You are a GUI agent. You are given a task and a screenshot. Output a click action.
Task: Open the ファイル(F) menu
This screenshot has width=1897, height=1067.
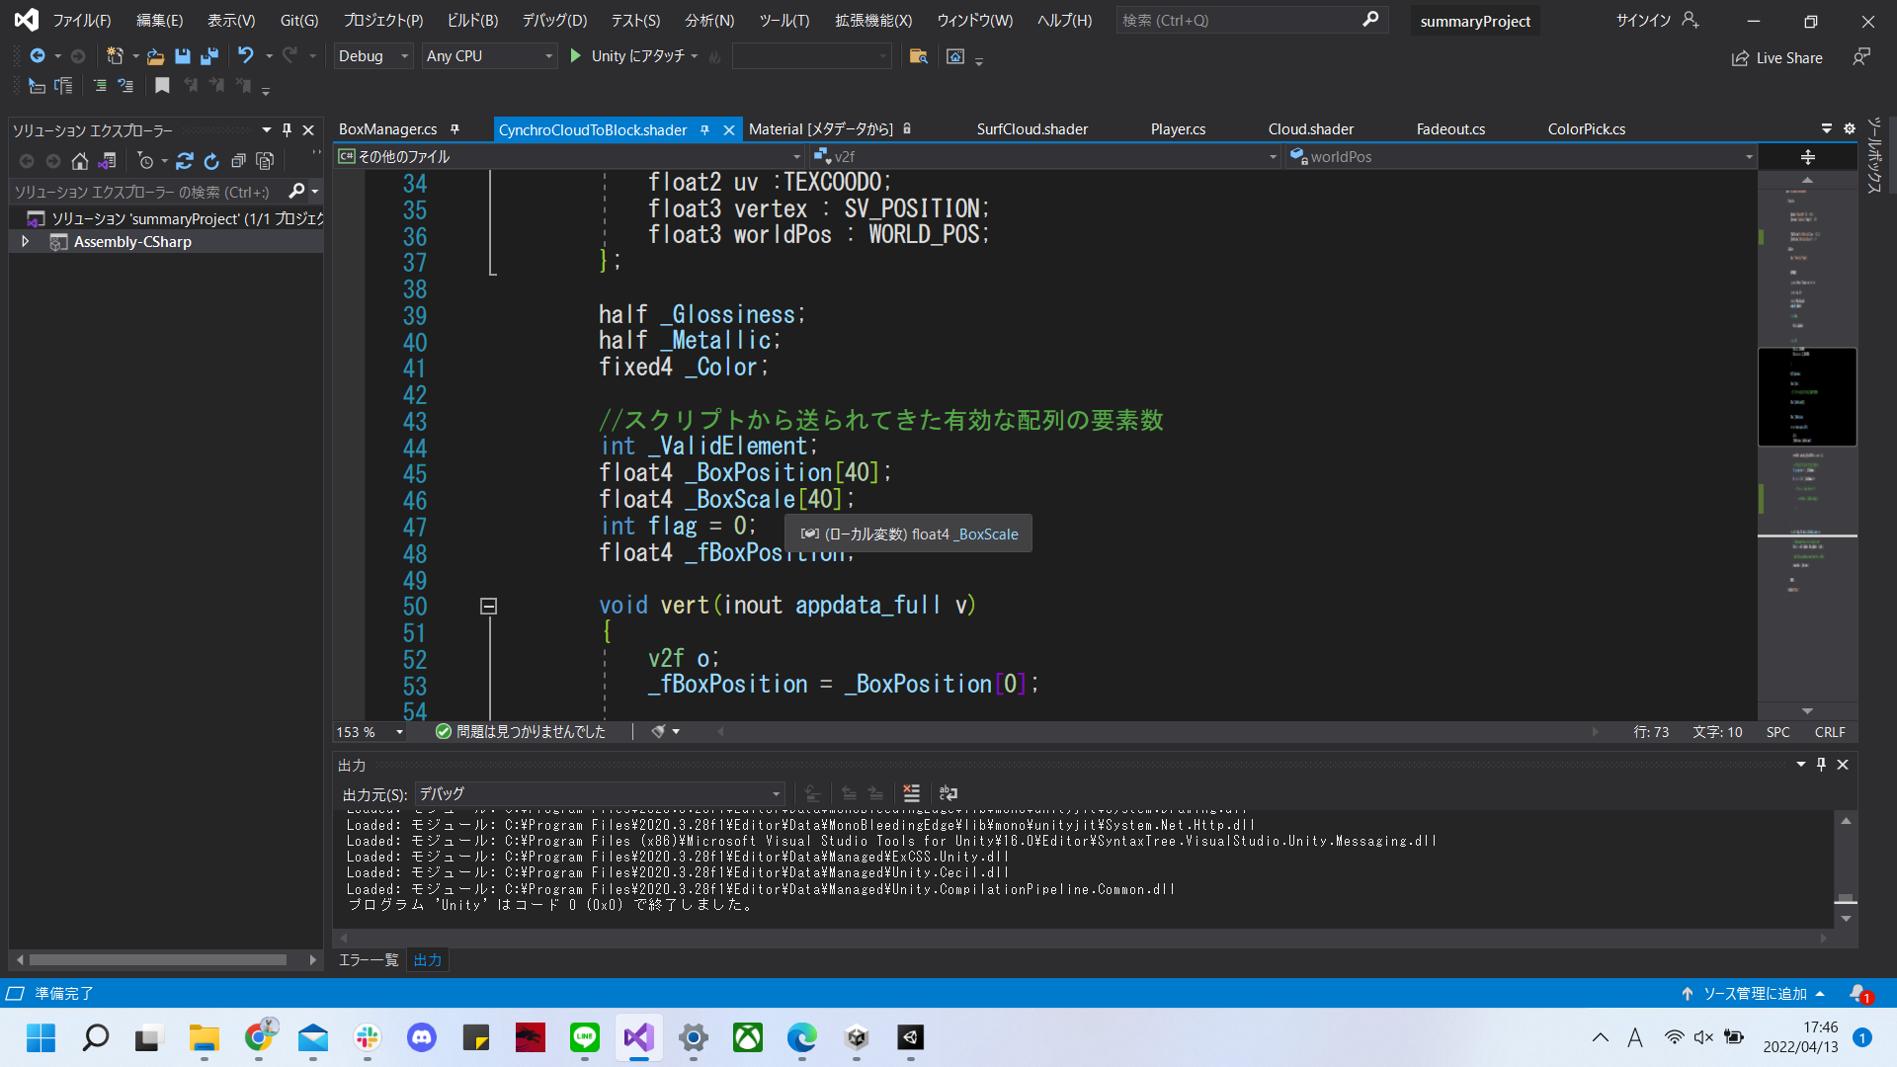pos(81,20)
